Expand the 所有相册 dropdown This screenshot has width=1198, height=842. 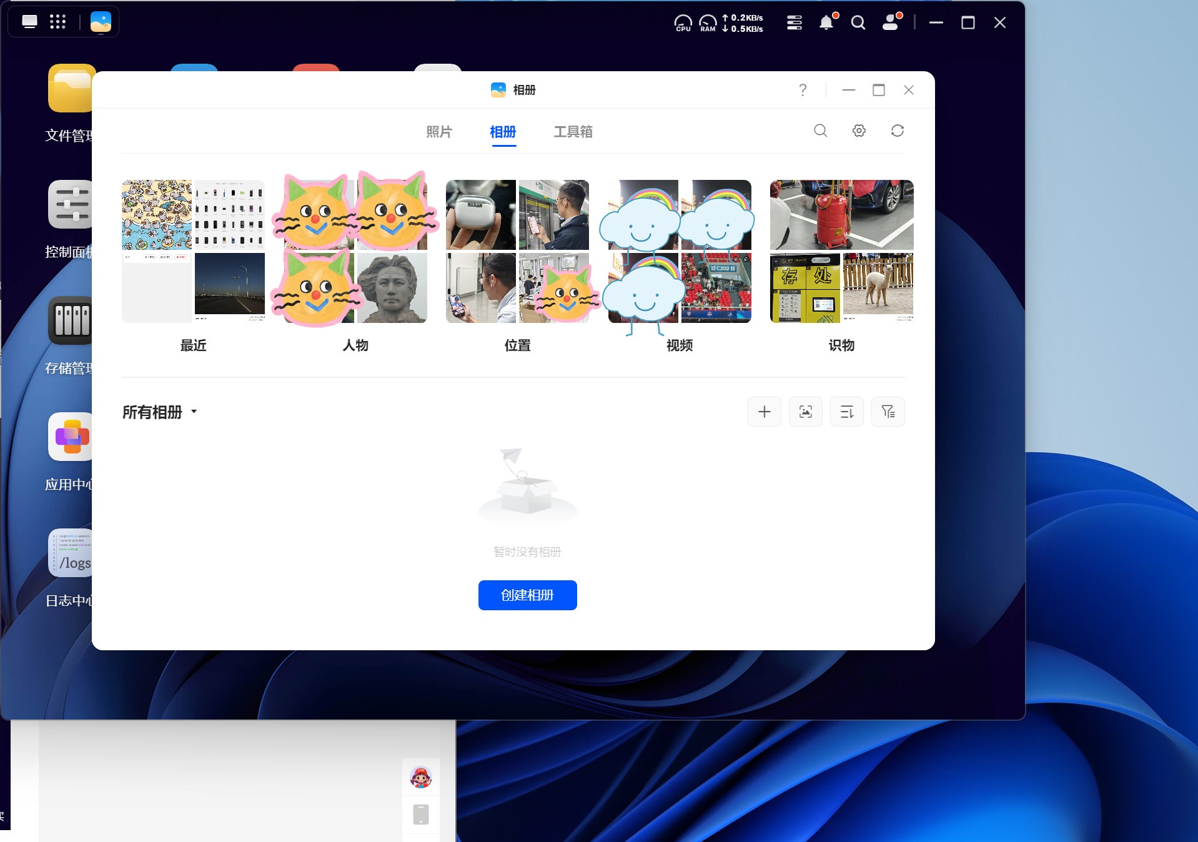click(x=160, y=412)
